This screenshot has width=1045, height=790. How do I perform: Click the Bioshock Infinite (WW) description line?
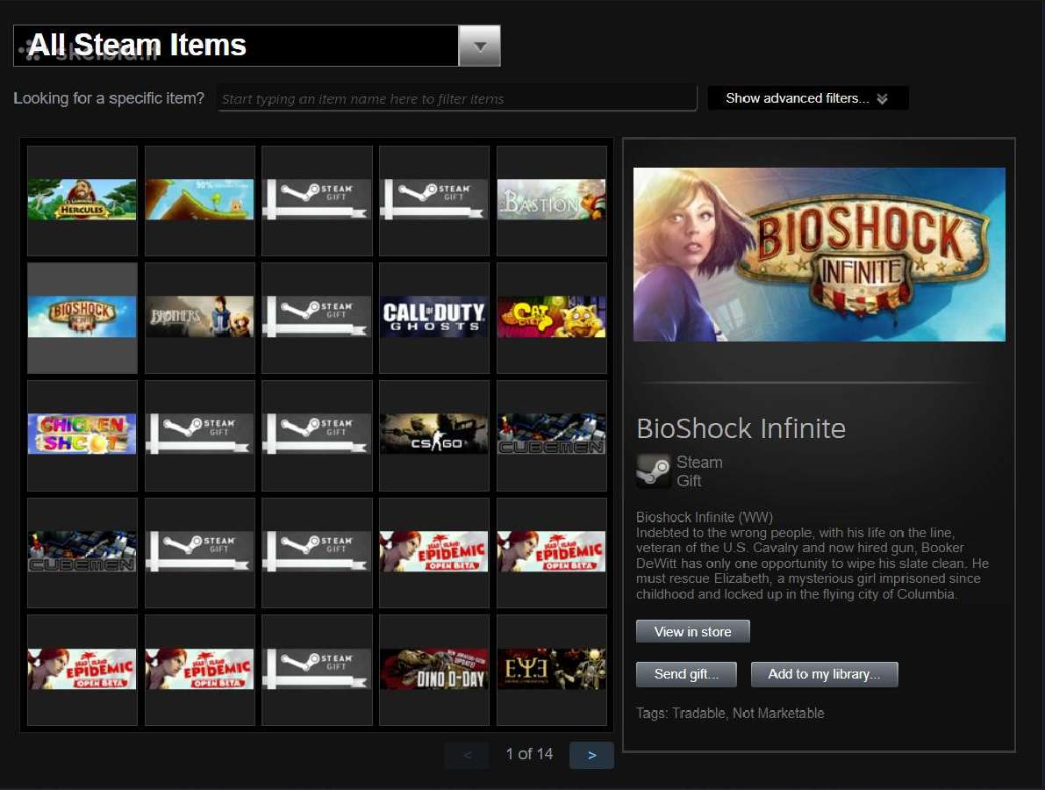[705, 517]
